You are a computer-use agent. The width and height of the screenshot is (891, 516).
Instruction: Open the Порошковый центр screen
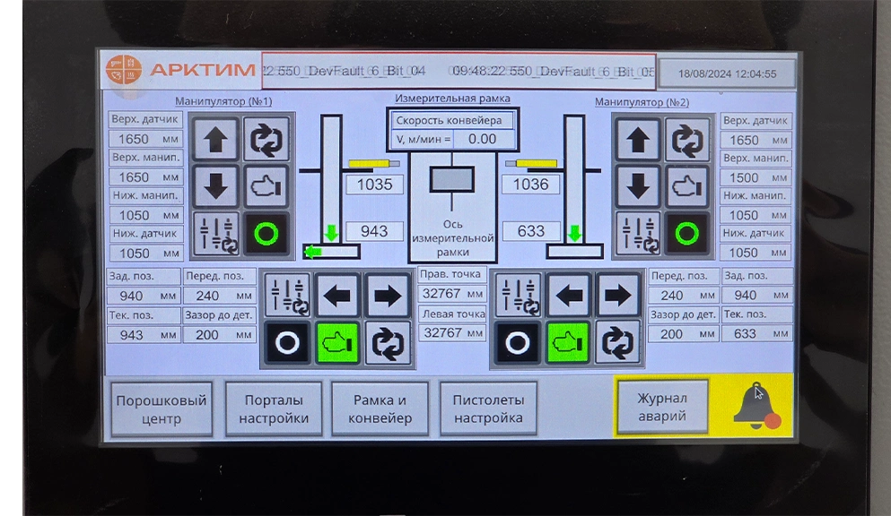coord(162,409)
